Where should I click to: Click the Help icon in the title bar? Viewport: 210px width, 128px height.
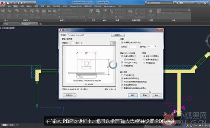205,3
